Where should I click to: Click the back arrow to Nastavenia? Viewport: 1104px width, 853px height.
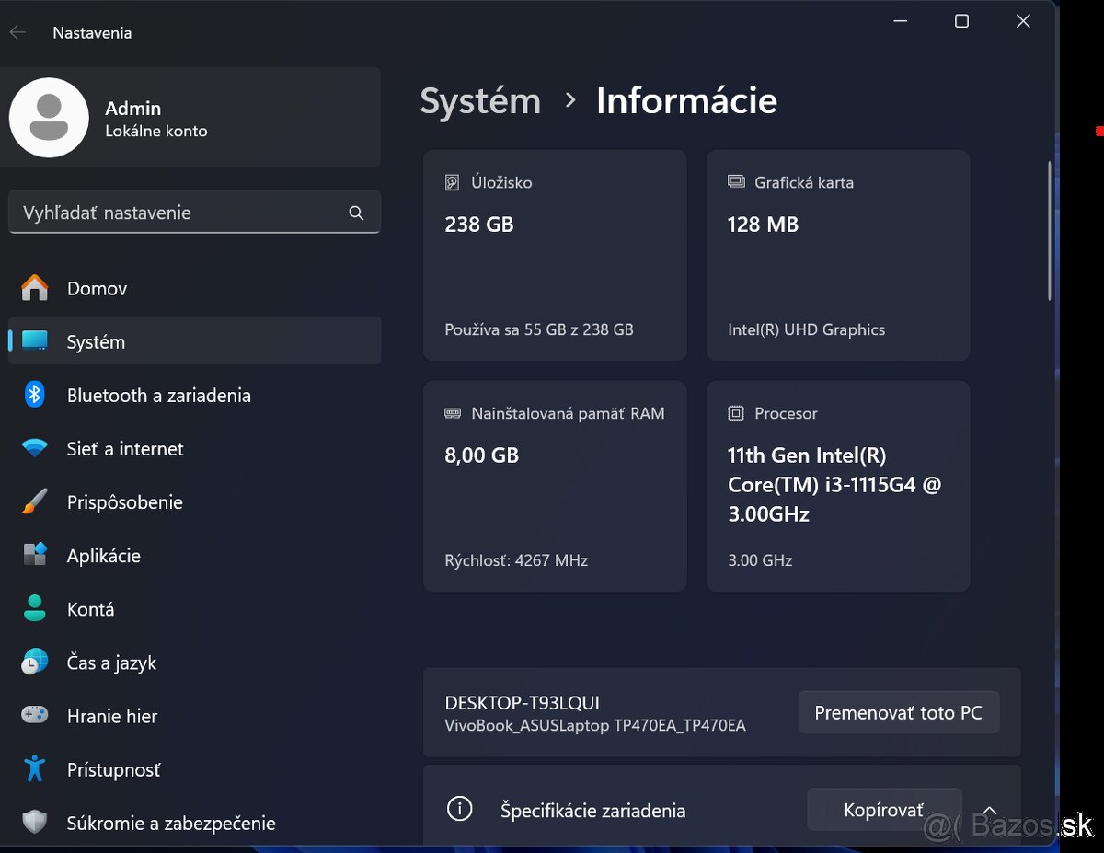point(17,31)
